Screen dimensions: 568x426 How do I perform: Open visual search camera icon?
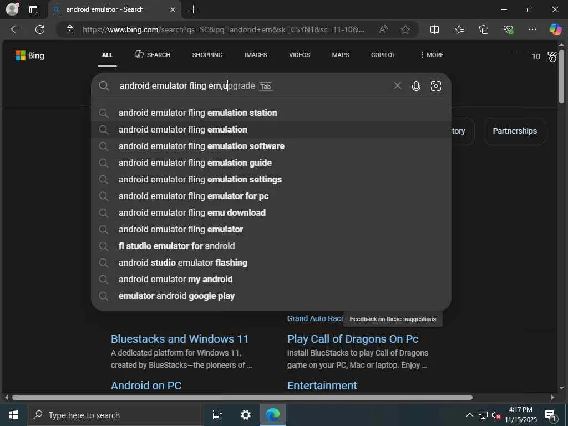[436, 86]
